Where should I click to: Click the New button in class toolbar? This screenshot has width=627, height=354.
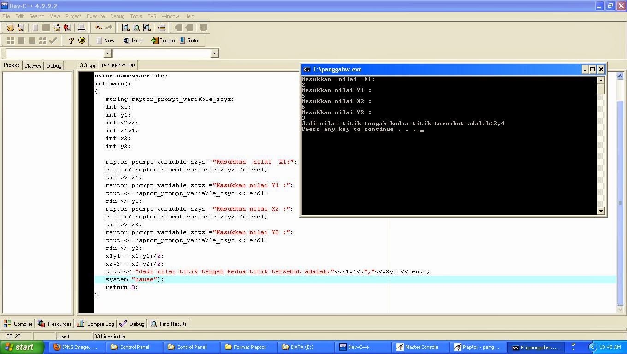[x=106, y=41]
